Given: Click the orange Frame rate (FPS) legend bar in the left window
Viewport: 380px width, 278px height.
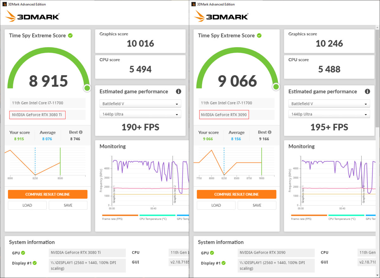Looking at the screenshot, I should [120, 215].
